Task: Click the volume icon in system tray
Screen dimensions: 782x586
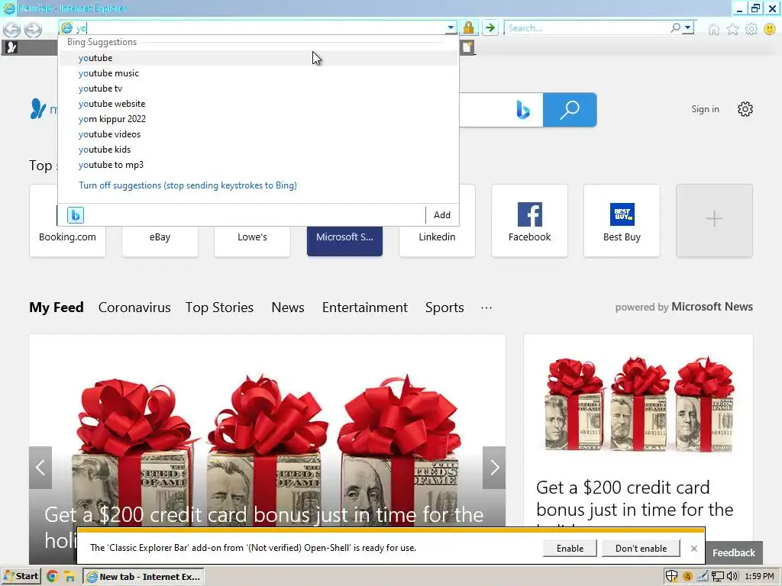Action: pos(732,577)
